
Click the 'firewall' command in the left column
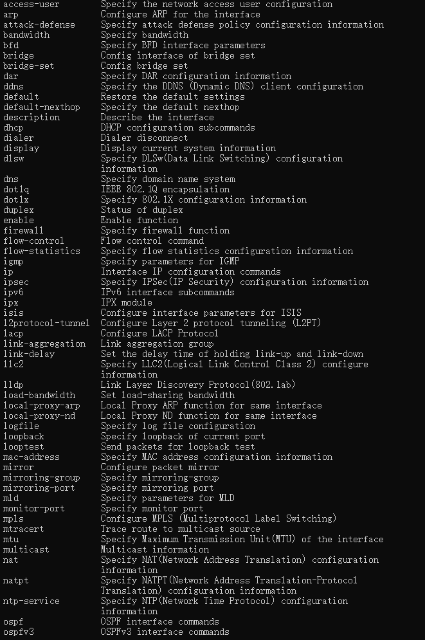pos(23,231)
